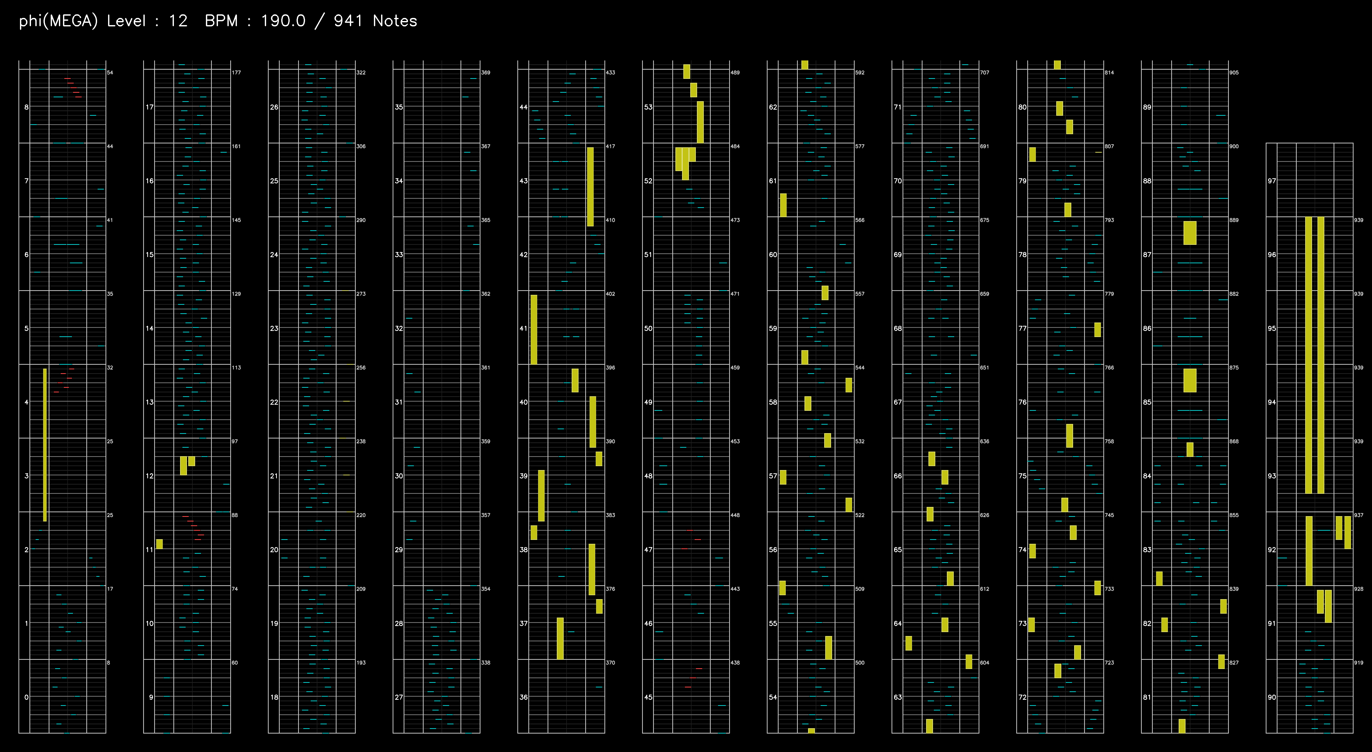Select measure label 41 in fifth column
The height and width of the screenshot is (752, 1372).
(523, 328)
